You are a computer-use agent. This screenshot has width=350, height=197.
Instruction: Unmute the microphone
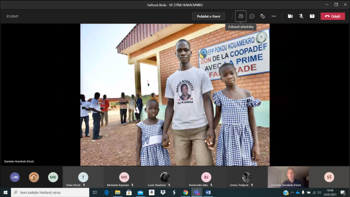(x=301, y=16)
